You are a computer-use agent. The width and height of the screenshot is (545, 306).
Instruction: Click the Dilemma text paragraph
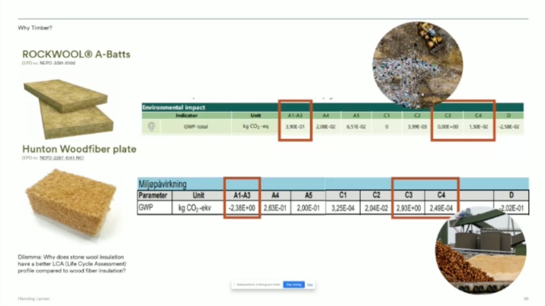(x=72, y=264)
